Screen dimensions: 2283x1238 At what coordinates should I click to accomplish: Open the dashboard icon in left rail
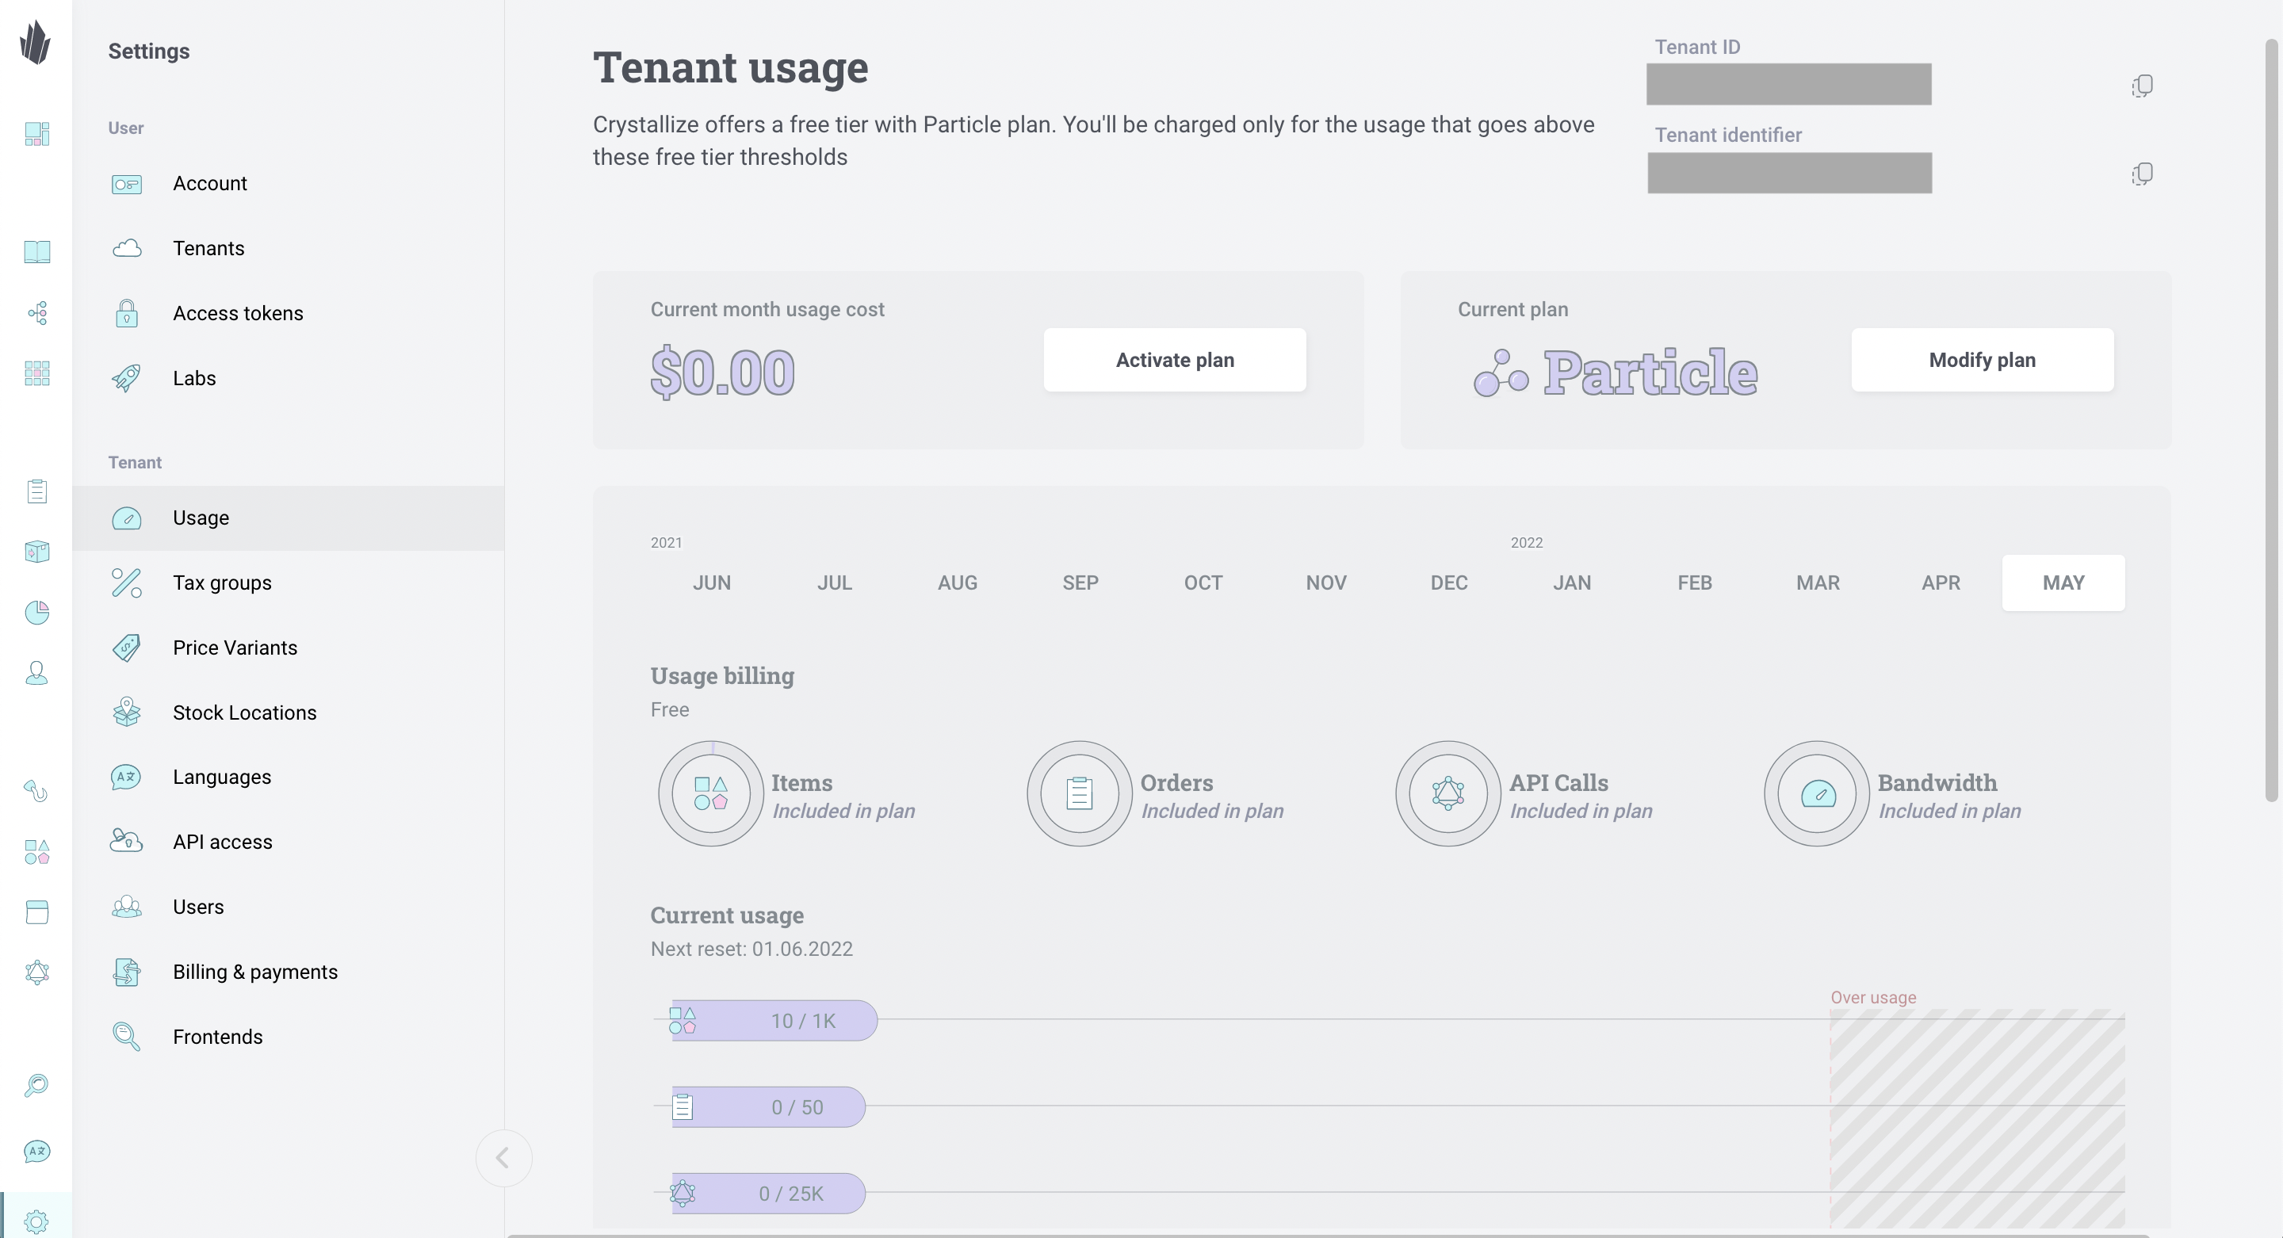pos(36,134)
